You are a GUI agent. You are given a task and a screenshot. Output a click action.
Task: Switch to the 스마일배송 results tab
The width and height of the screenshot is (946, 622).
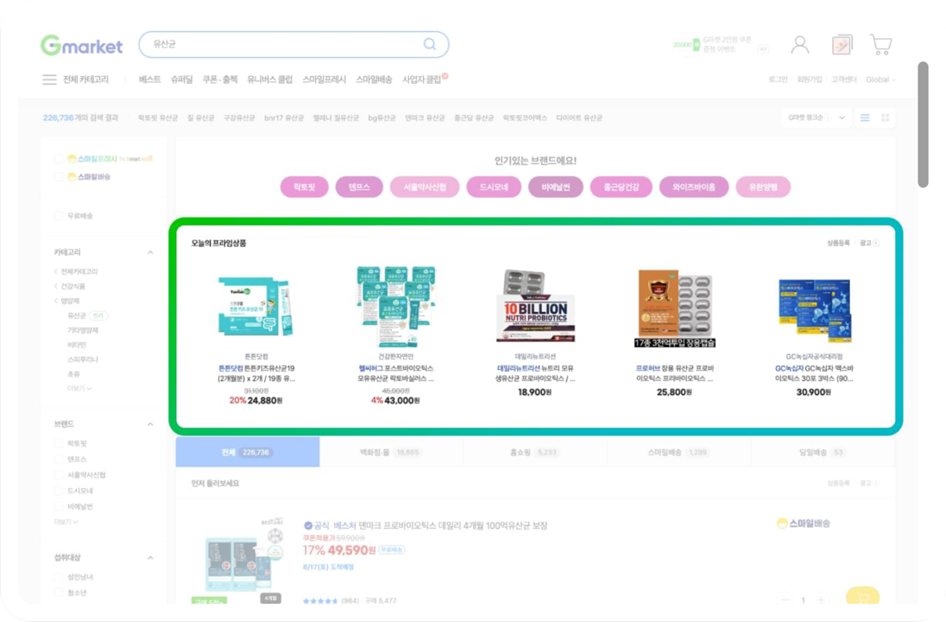tap(678, 453)
